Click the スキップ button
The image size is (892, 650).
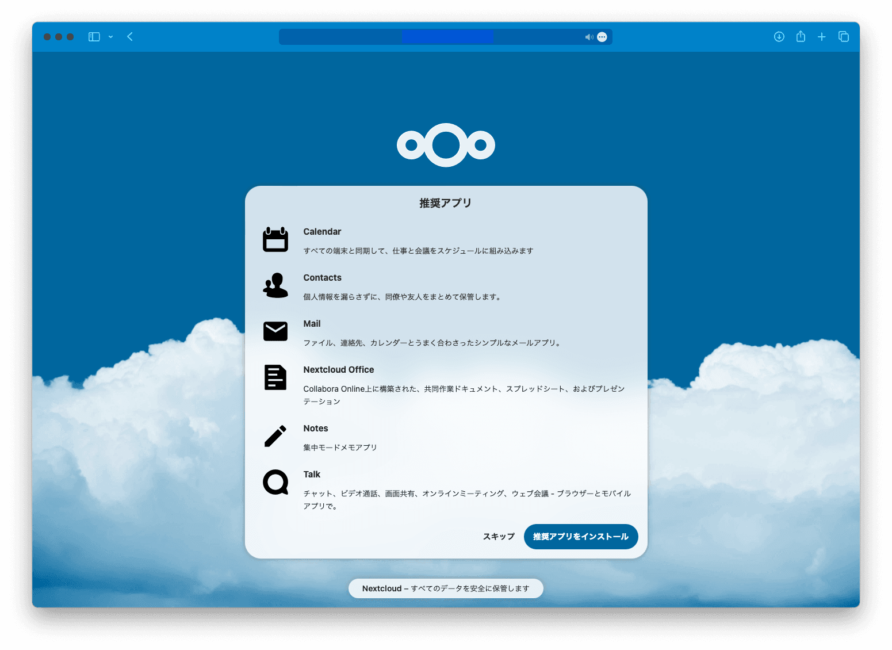pos(498,536)
